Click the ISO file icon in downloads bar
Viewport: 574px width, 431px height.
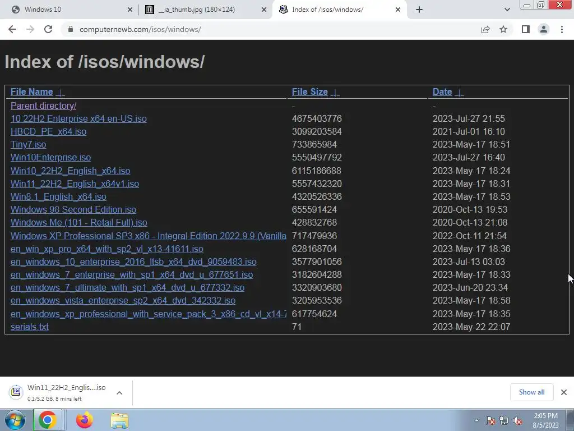coord(16,392)
